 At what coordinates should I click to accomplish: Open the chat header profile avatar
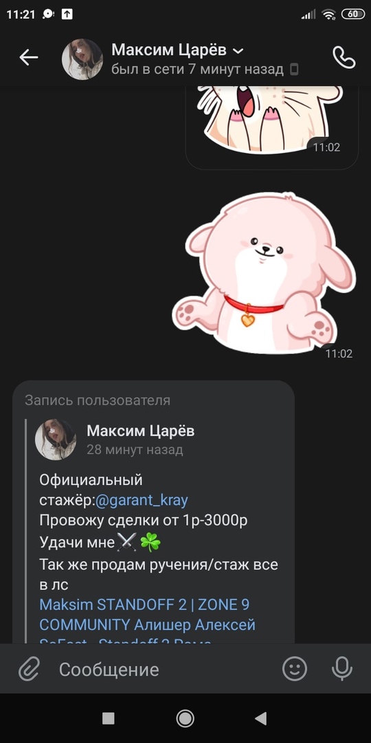pos(82,58)
